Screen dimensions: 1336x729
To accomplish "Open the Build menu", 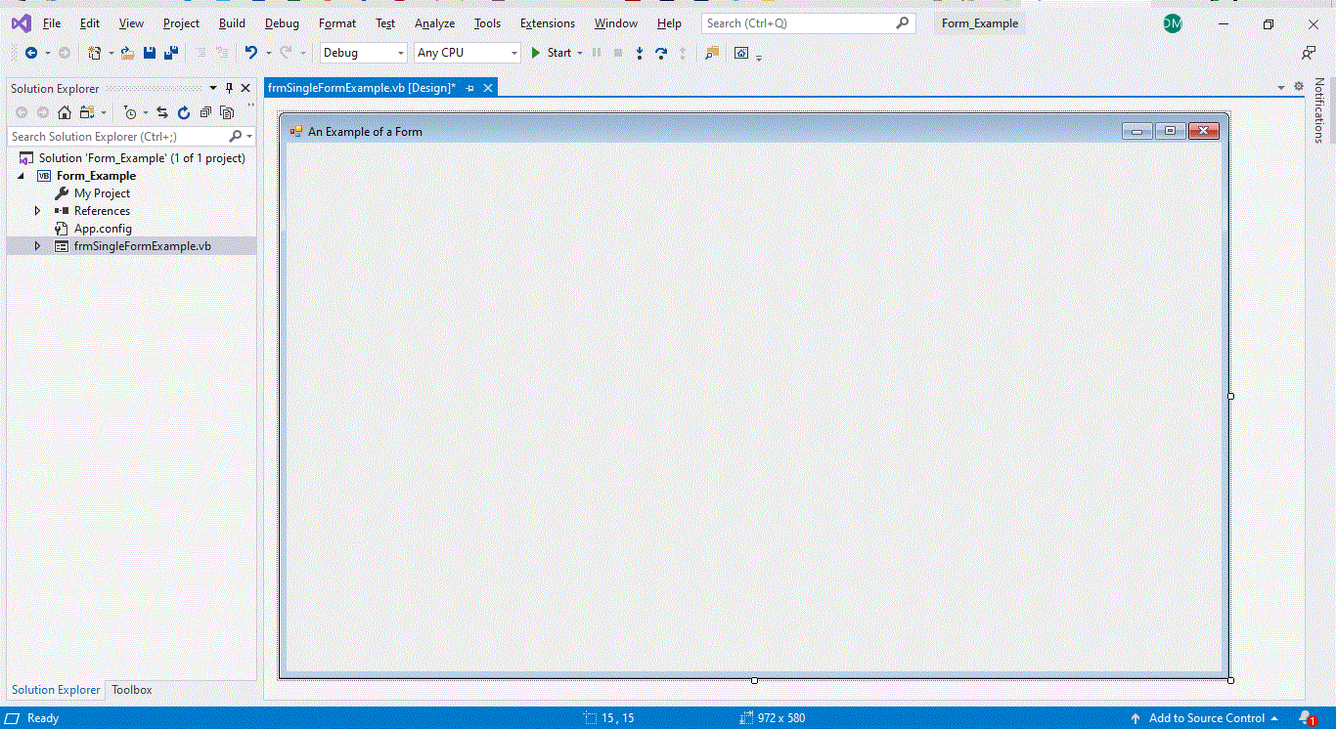I will [x=232, y=23].
